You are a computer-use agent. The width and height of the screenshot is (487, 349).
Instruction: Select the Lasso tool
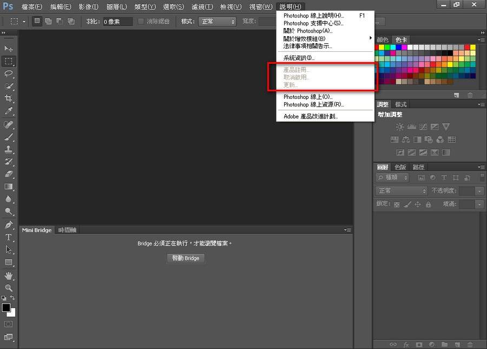[x=8, y=73]
